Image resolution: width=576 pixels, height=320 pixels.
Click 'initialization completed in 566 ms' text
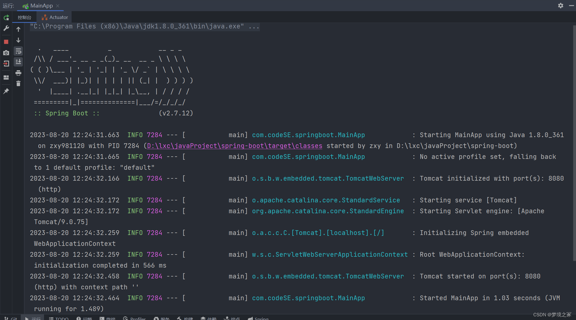pos(100,265)
